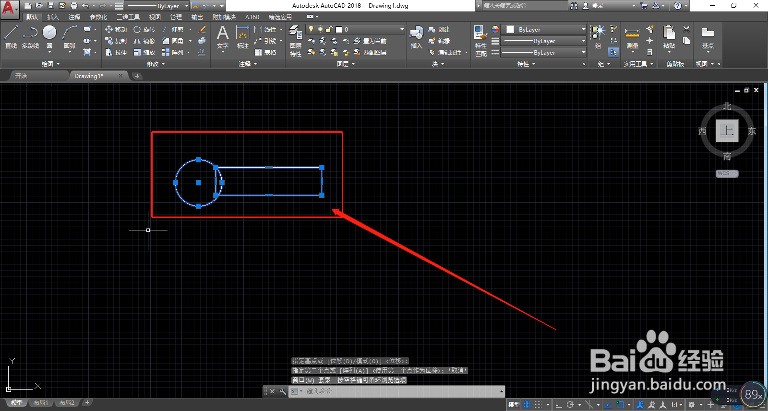Screen dimensions: 768x411
Task: Open the View (视图) ribbon tab
Action: coord(155,17)
